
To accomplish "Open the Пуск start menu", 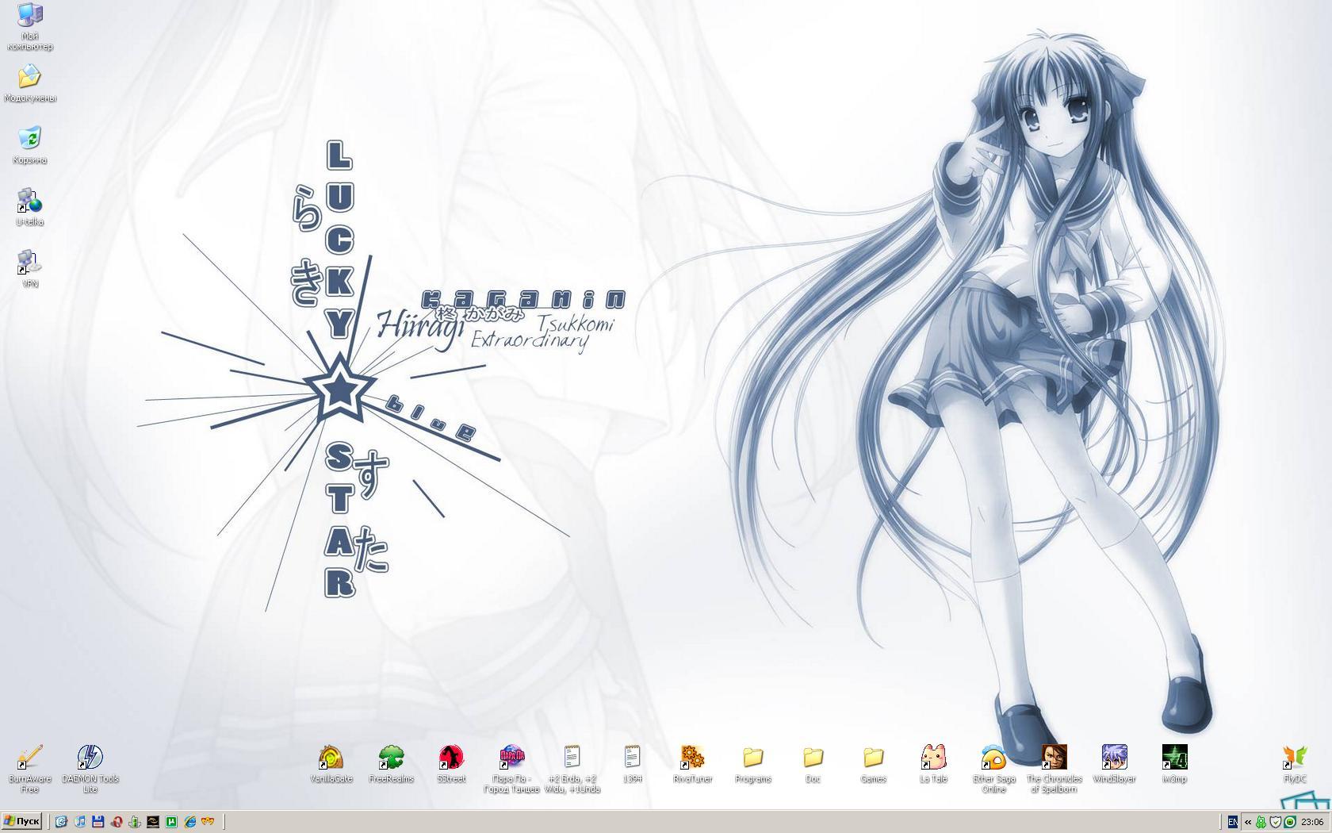I will 21,822.
